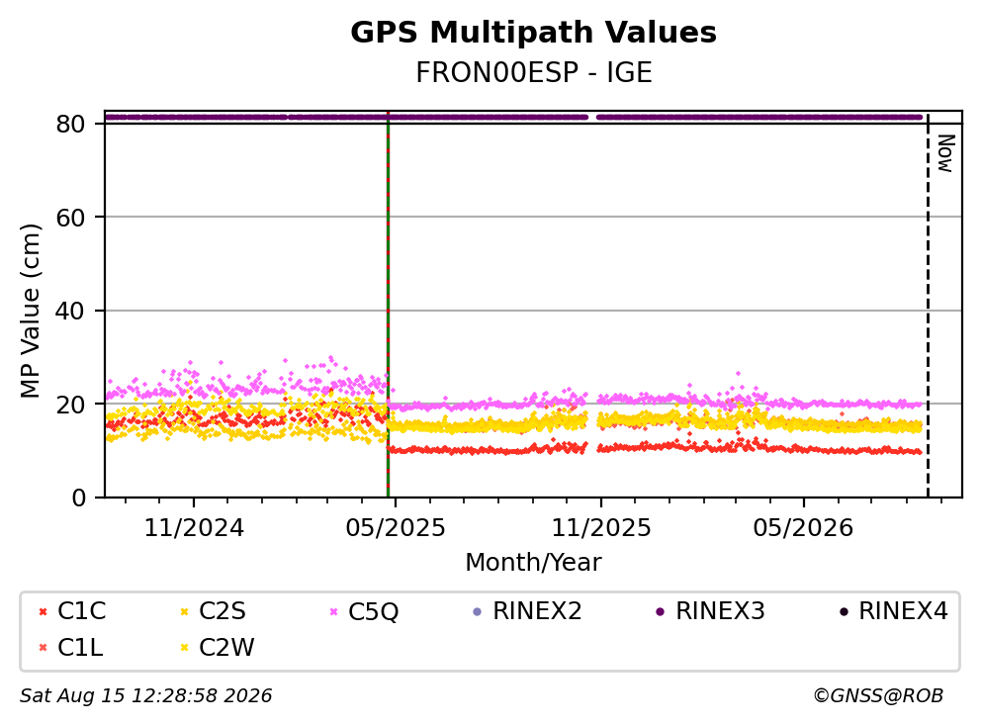The width and height of the screenshot is (981, 726).
Task: Click the MP Value (cm) axis label
Action: tap(30, 311)
